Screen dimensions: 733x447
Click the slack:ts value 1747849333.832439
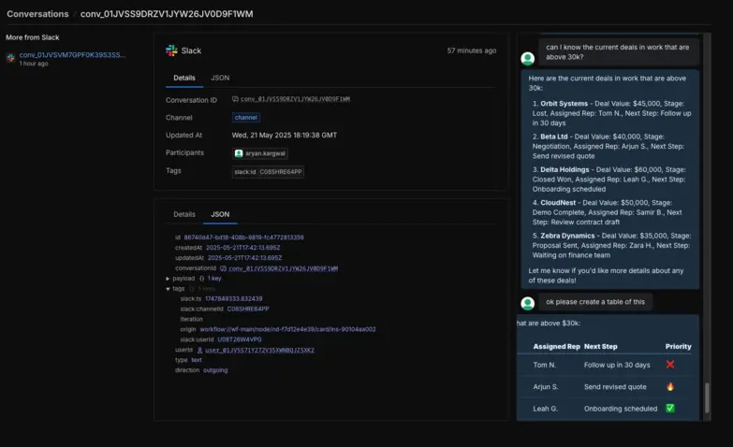pyautogui.click(x=234, y=298)
